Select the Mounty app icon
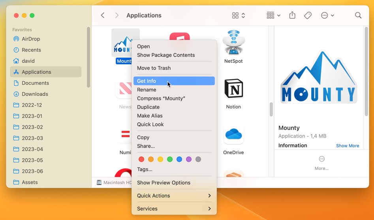Viewport: 374px width, 220px height. [122, 43]
